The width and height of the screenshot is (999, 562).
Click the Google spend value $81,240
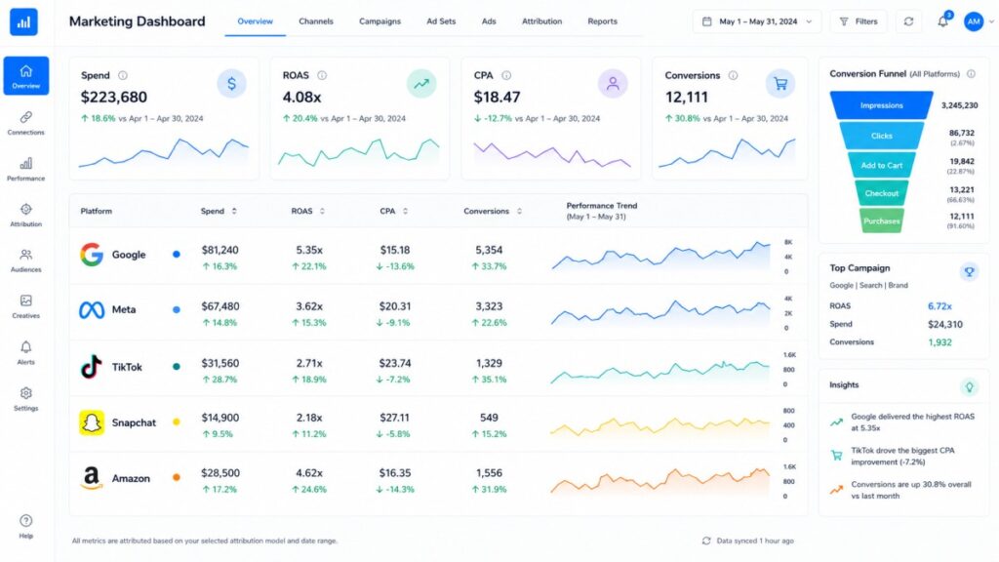[x=220, y=251]
